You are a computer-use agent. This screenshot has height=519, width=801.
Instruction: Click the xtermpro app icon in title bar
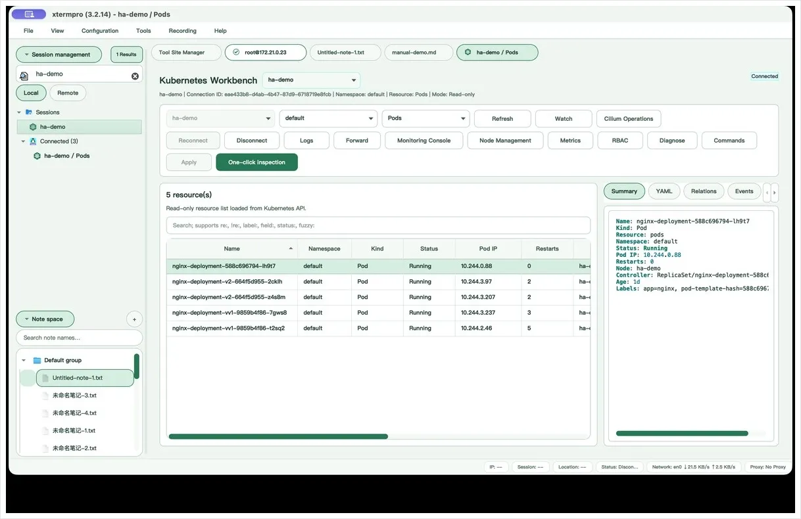[29, 14]
